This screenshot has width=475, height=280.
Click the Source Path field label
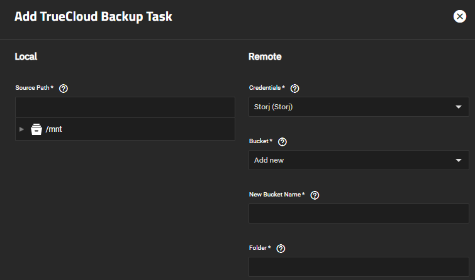pyautogui.click(x=34, y=88)
